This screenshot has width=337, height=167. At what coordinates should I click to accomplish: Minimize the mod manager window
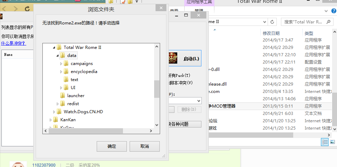coord(177,15)
